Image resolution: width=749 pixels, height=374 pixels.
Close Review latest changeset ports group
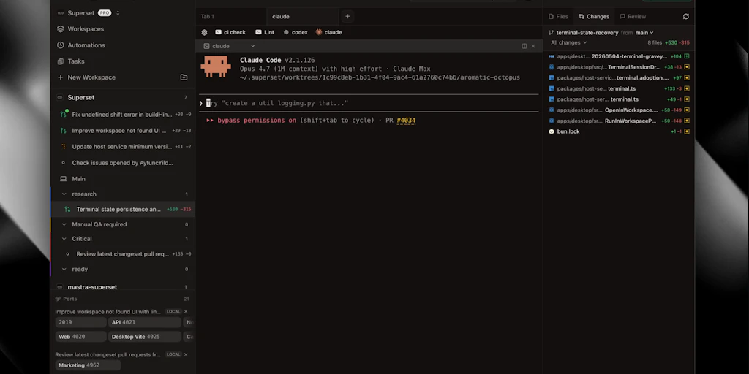coord(186,354)
